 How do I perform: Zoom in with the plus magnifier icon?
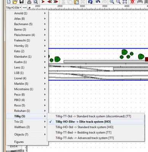[112, 2]
